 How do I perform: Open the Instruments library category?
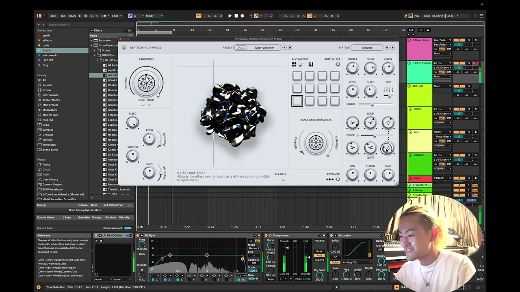point(50,95)
